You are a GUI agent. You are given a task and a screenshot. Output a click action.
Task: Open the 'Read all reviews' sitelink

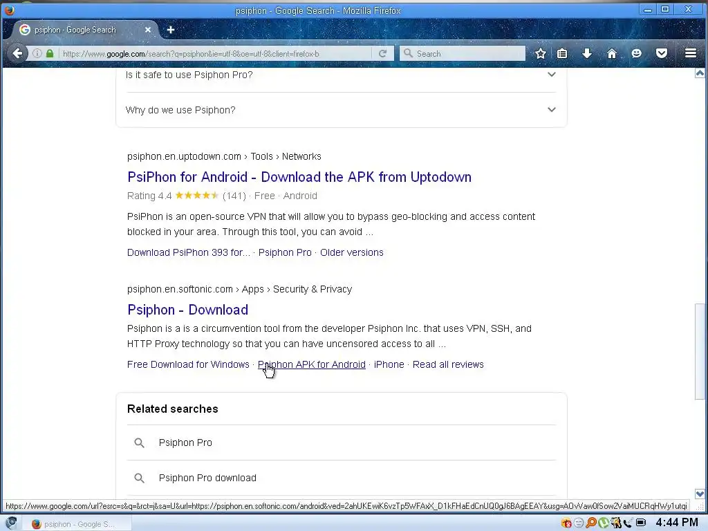point(448,364)
